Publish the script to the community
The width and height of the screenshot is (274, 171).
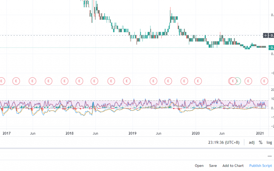coord(260,166)
